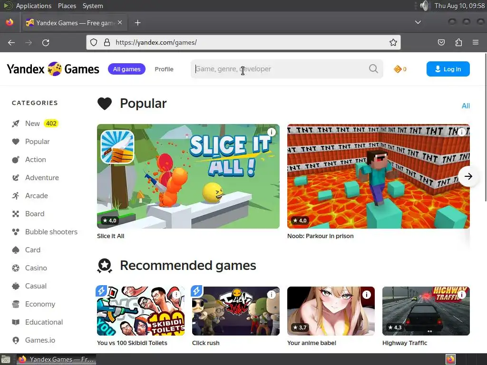The height and width of the screenshot is (365, 487).
Task: Click the Adventure category icon
Action: (16, 178)
